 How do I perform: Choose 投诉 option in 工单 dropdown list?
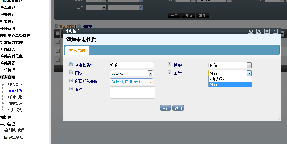[x=230, y=84]
